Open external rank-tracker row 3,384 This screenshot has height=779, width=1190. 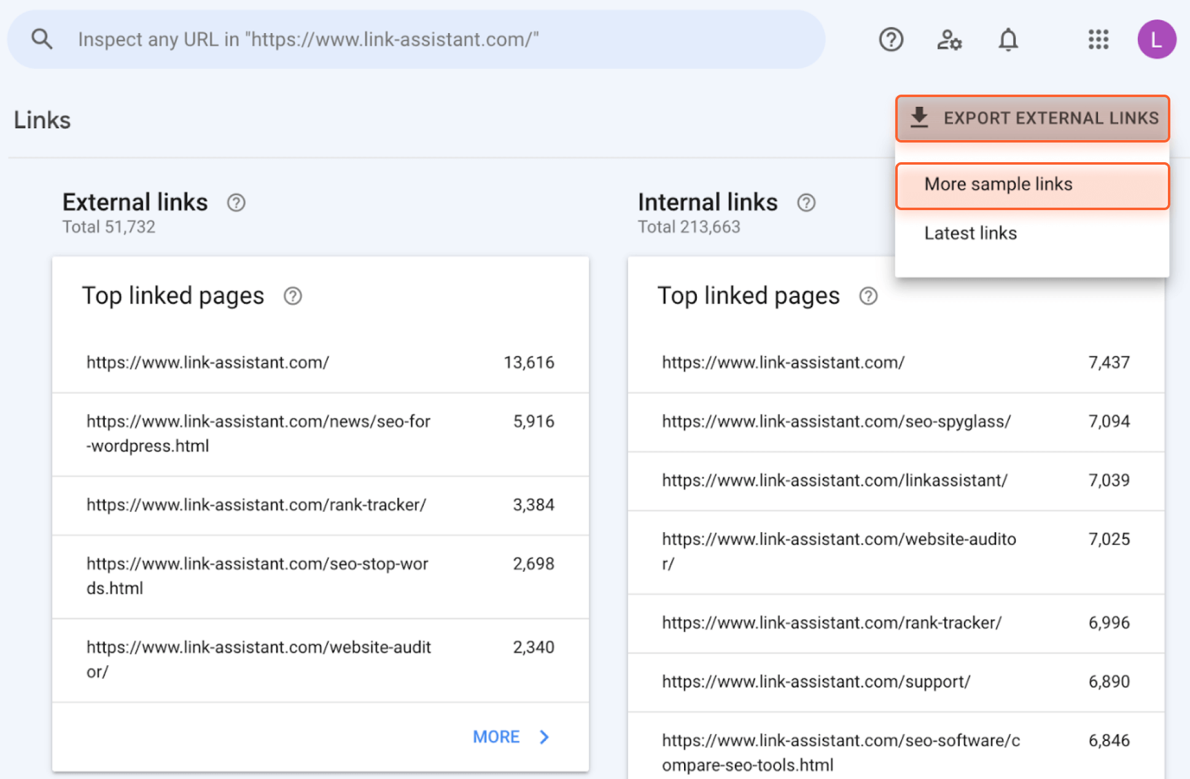(x=321, y=506)
